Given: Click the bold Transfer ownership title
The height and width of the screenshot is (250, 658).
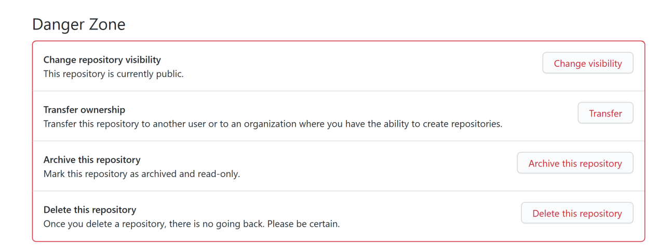Looking at the screenshot, I should pyautogui.click(x=84, y=110).
